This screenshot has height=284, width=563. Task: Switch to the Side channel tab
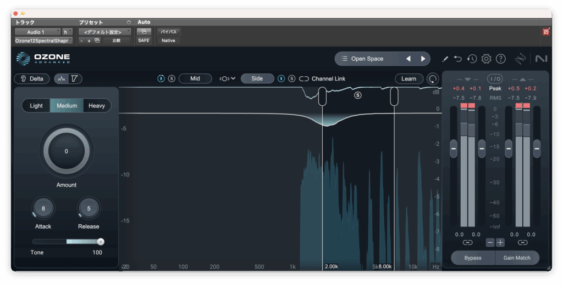coord(257,79)
